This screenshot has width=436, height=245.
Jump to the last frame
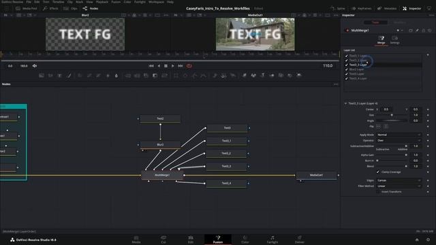[x=181, y=66]
